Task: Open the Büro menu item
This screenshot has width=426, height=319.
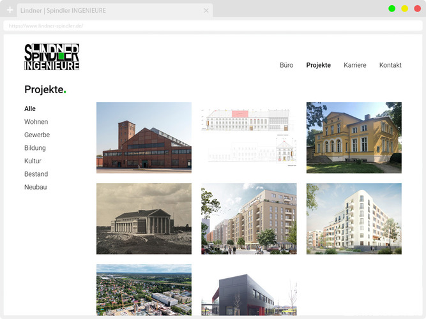Action: point(286,65)
